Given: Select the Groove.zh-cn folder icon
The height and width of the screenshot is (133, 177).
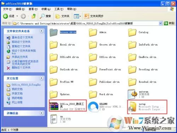Looking at the screenshot, I should [93, 45].
